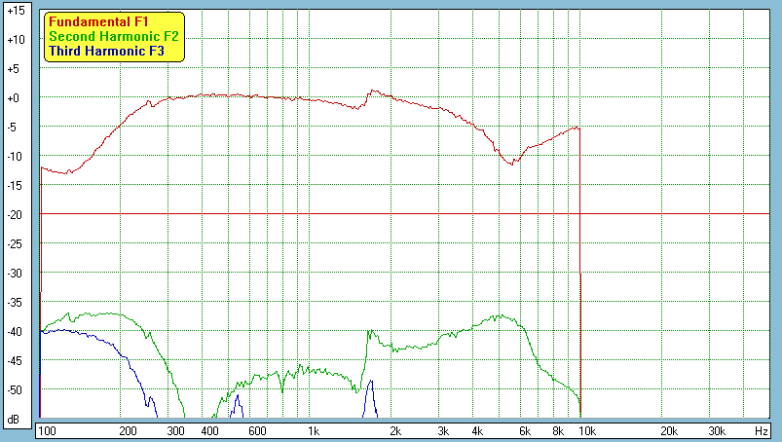Viewport: 782px width, 442px height.
Task: Select the 2k frequency axis label
Action: tap(394, 430)
